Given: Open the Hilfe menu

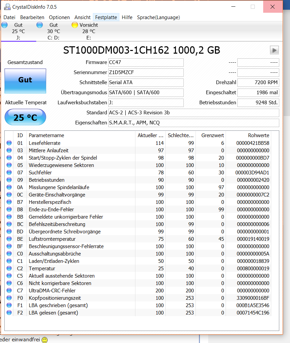Looking at the screenshot, I should click(127, 17).
